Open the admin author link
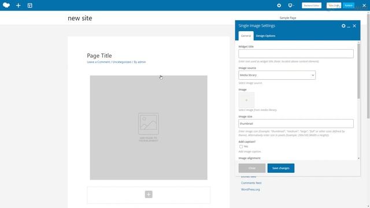This screenshot has width=370, height=208. tap(142, 62)
